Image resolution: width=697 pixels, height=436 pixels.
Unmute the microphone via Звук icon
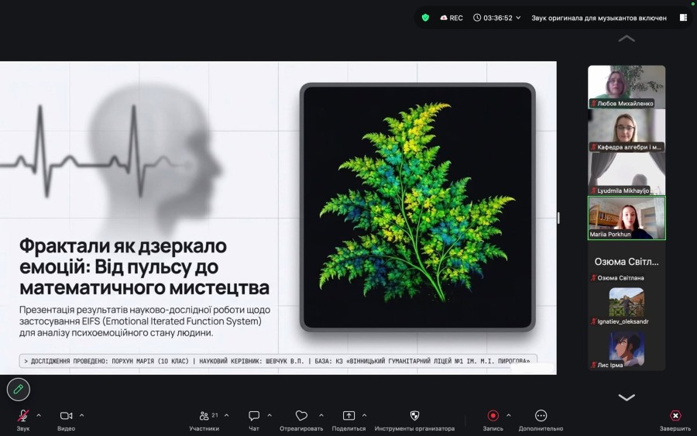click(23, 416)
